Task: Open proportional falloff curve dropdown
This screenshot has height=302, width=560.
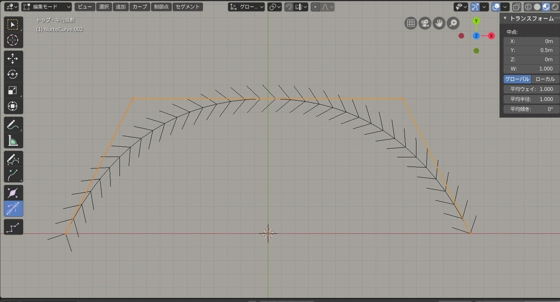Action: (329, 7)
